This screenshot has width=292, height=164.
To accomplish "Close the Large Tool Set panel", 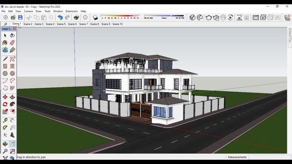I will coord(14,29).
